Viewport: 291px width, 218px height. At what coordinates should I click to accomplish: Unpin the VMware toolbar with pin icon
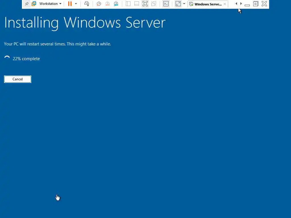pos(27,4)
